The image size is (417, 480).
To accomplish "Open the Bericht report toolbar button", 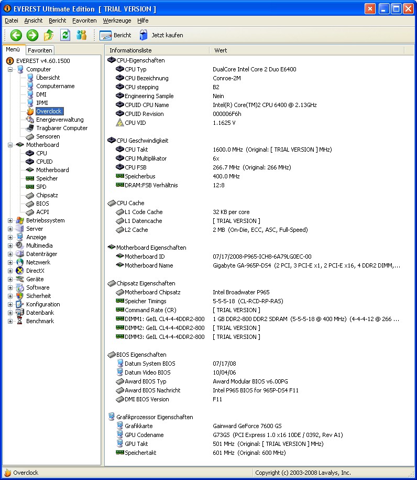I will tap(115, 35).
